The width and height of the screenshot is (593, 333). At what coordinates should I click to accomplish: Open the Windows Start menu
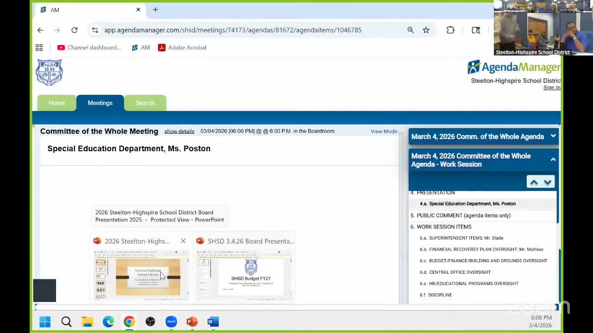(x=45, y=321)
